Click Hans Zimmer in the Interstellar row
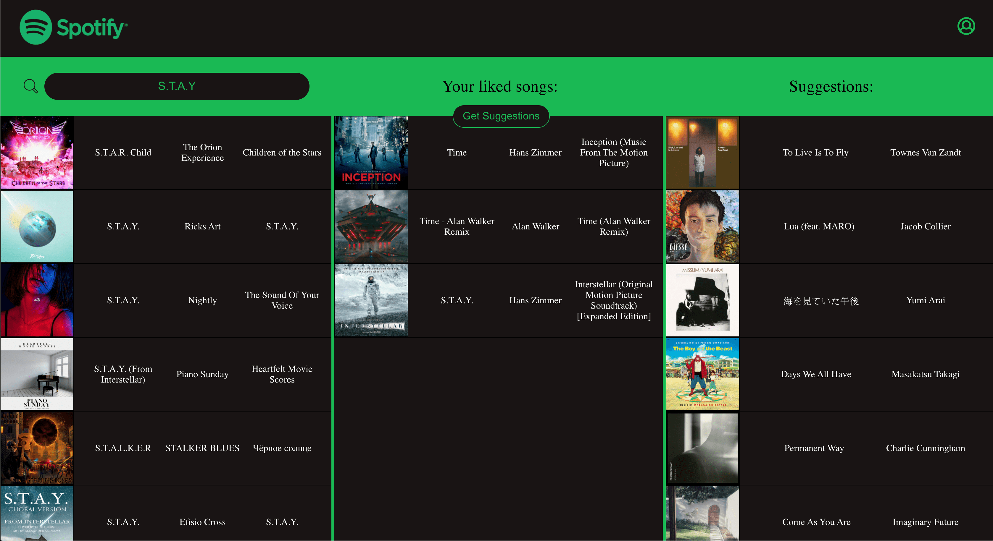The height and width of the screenshot is (541, 993). pyautogui.click(x=536, y=300)
